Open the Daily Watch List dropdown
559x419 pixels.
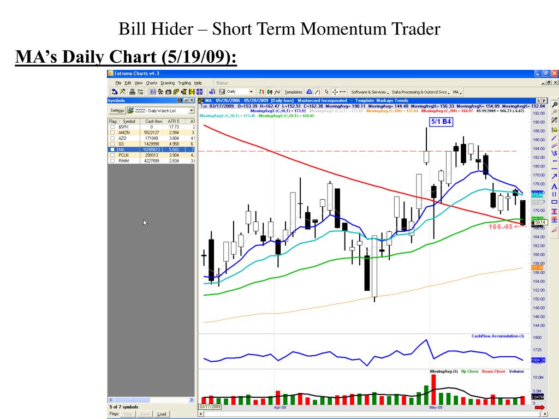pyautogui.click(x=192, y=111)
